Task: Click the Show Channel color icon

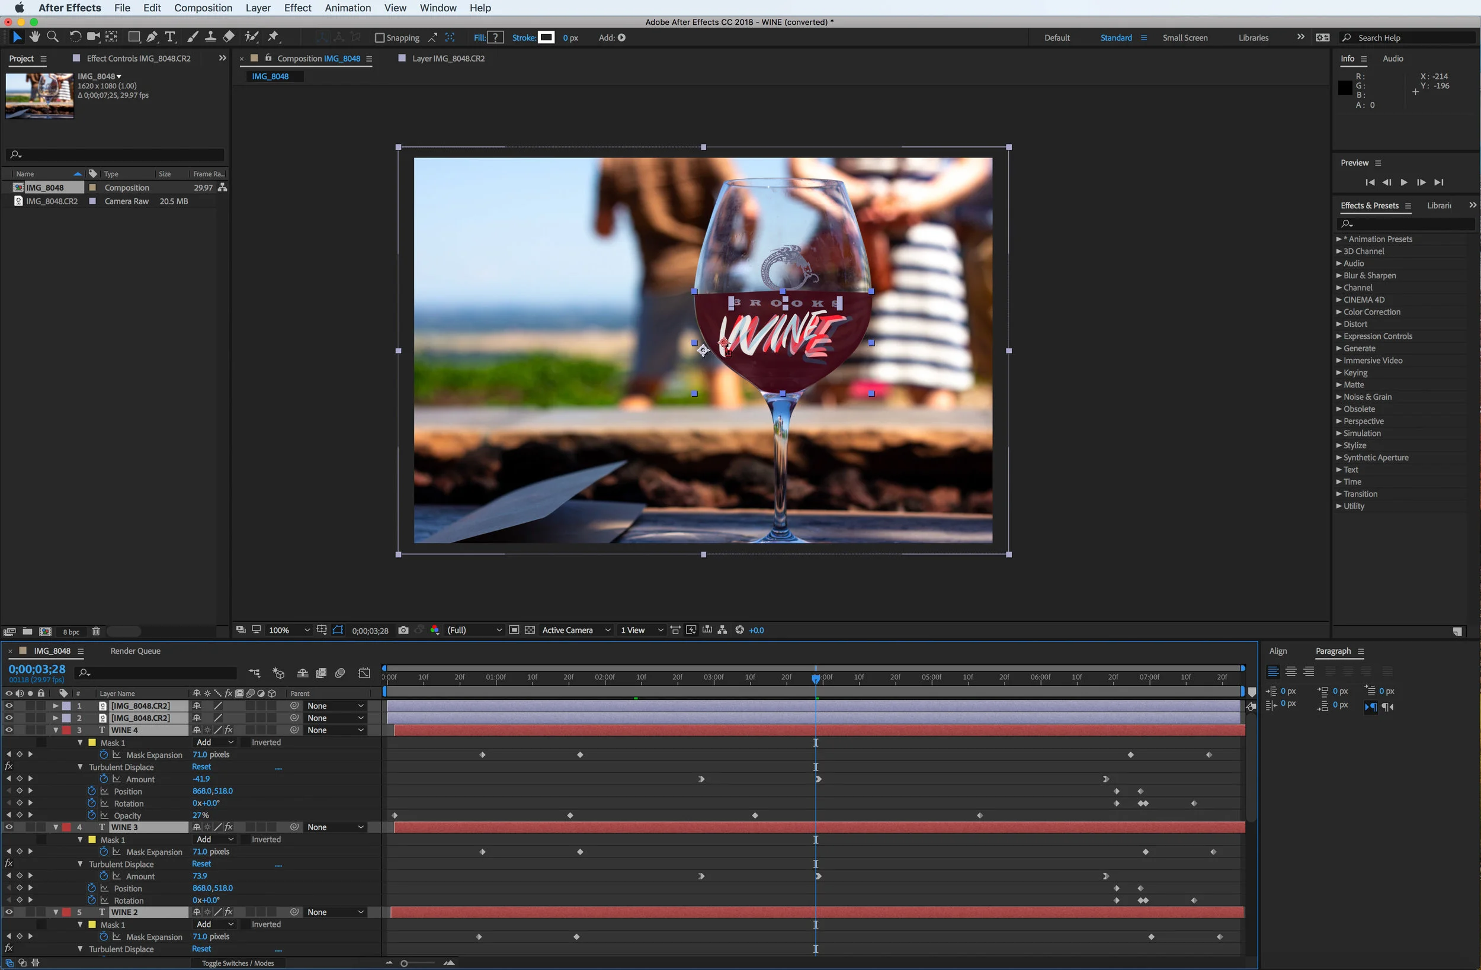Action: click(435, 630)
